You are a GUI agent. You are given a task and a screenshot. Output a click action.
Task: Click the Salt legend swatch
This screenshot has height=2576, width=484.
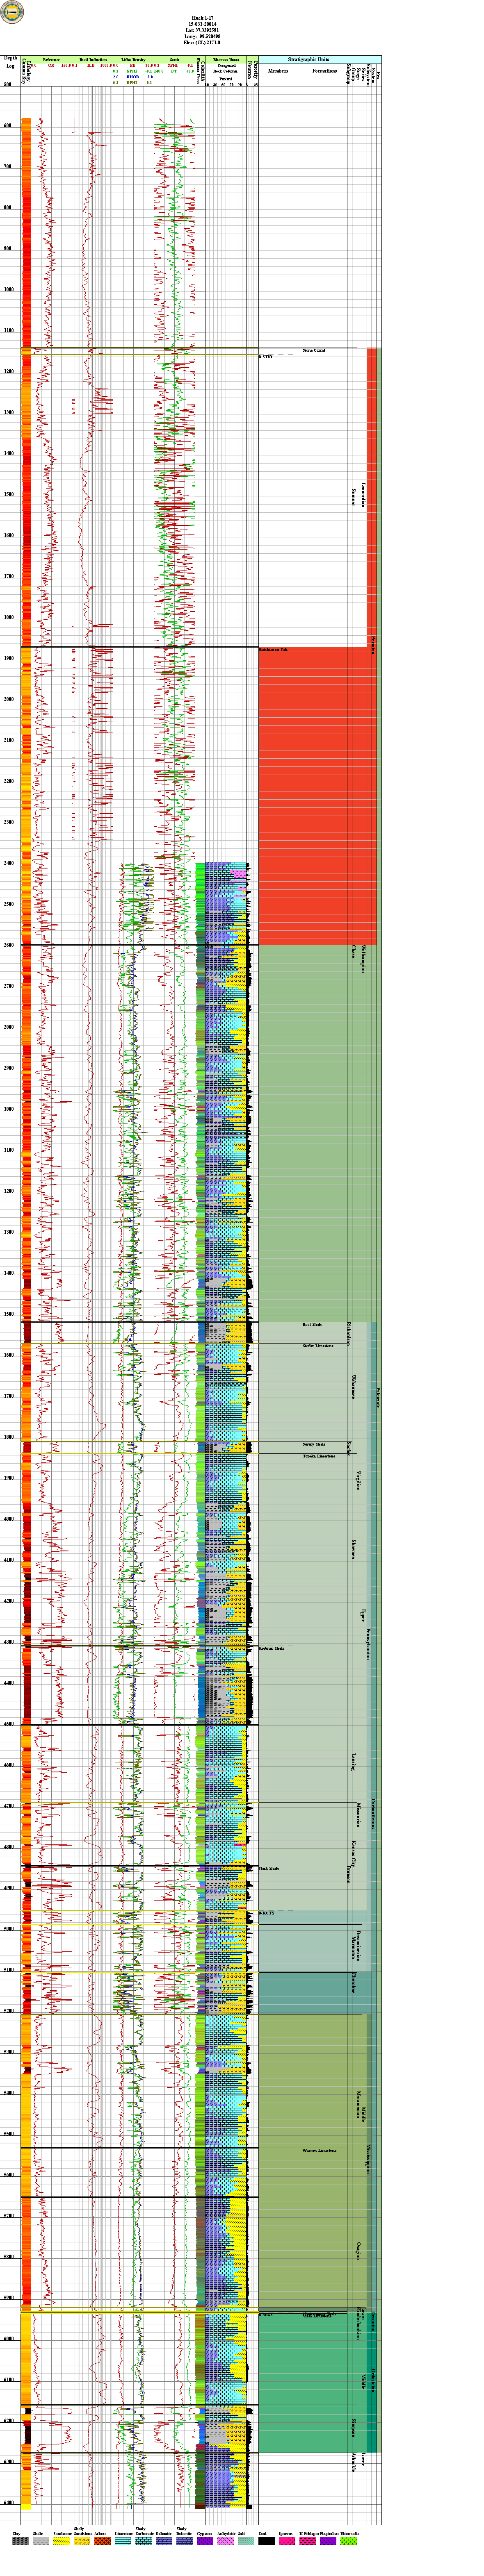(x=246, y=2541)
